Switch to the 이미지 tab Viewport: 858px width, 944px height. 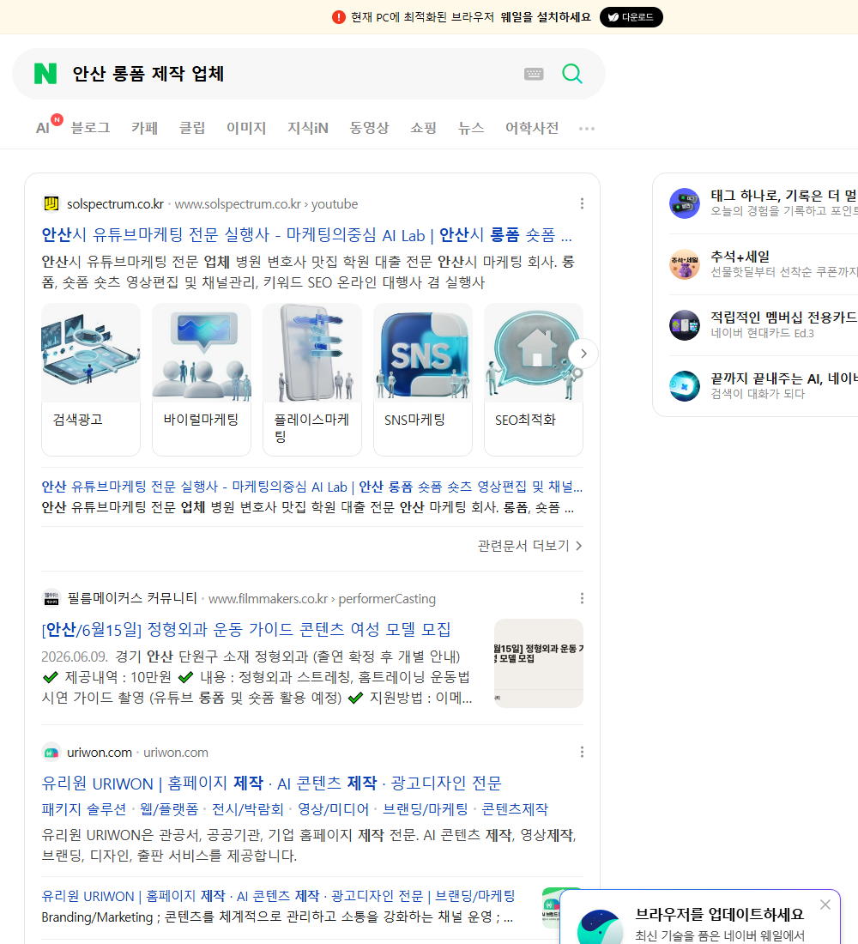(246, 128)
